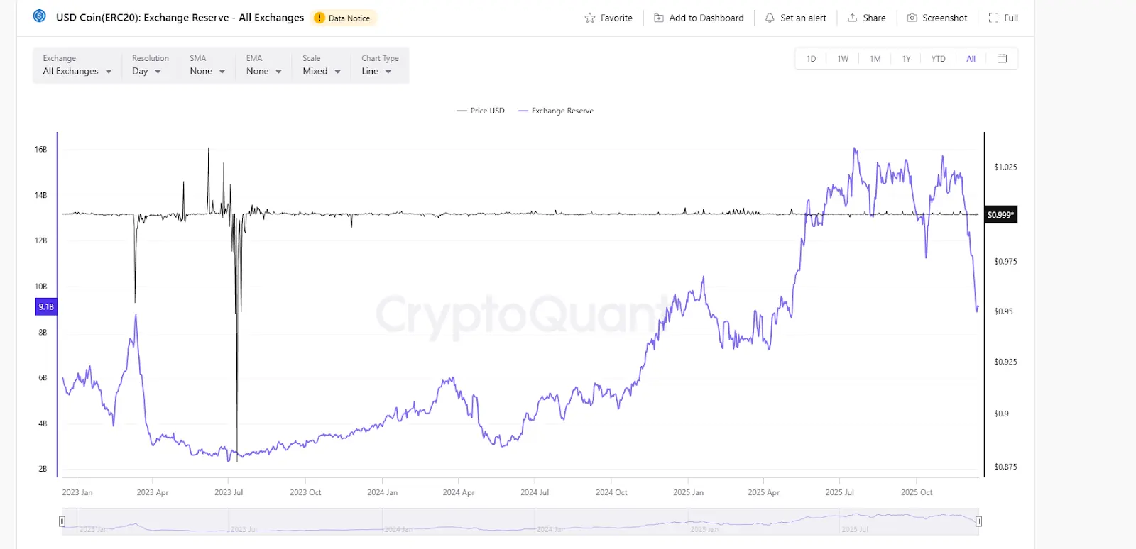1136x549 pixels.
Task: Switch to the YTD time range
Action: point(938,59)
